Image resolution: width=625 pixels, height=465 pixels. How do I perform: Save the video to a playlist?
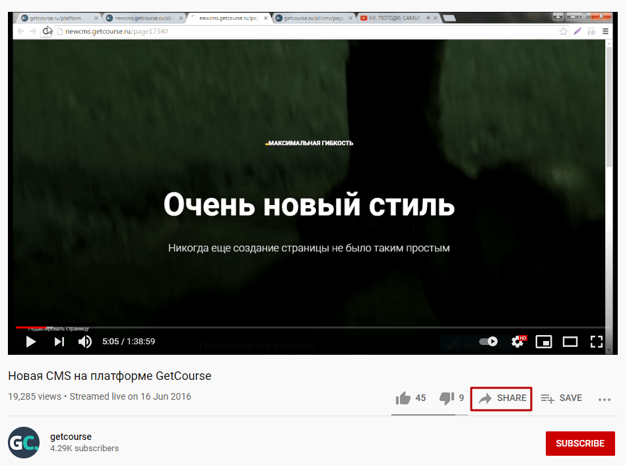561,398
